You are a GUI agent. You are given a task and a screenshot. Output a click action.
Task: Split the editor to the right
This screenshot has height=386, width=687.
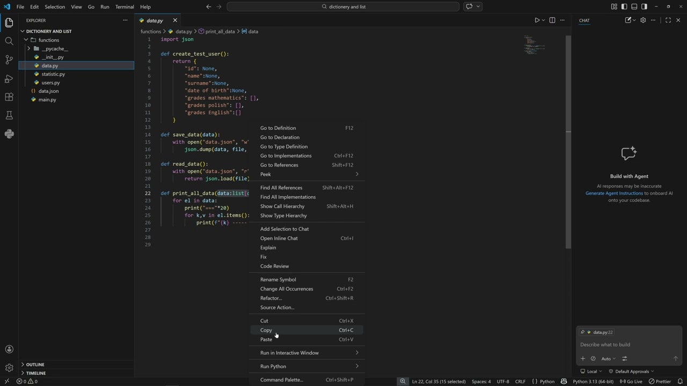click(x=552, y=20)
